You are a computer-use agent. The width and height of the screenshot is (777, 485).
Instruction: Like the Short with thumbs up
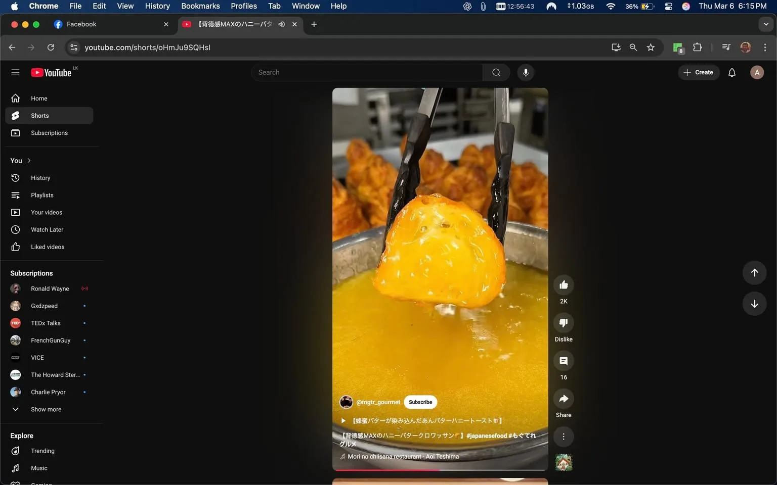(564, 284)
